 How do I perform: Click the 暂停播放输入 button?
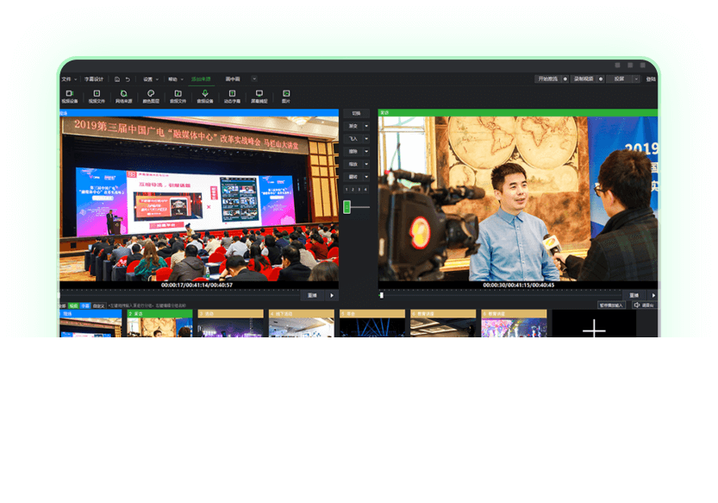[611, 305]
